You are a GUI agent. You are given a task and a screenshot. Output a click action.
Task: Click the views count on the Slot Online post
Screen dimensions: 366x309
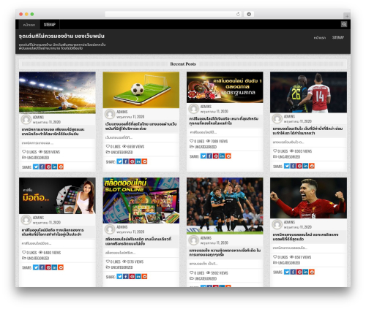pos(133,262)
